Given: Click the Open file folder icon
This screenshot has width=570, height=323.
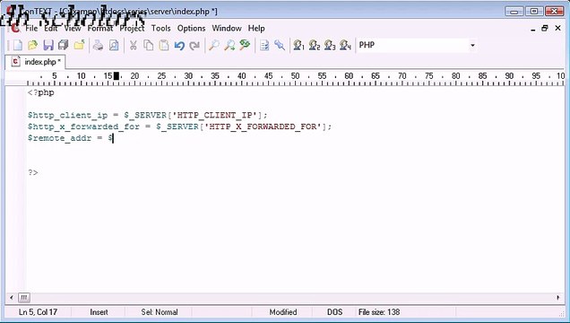Looking at the screenshot, I should click(33, 45).
